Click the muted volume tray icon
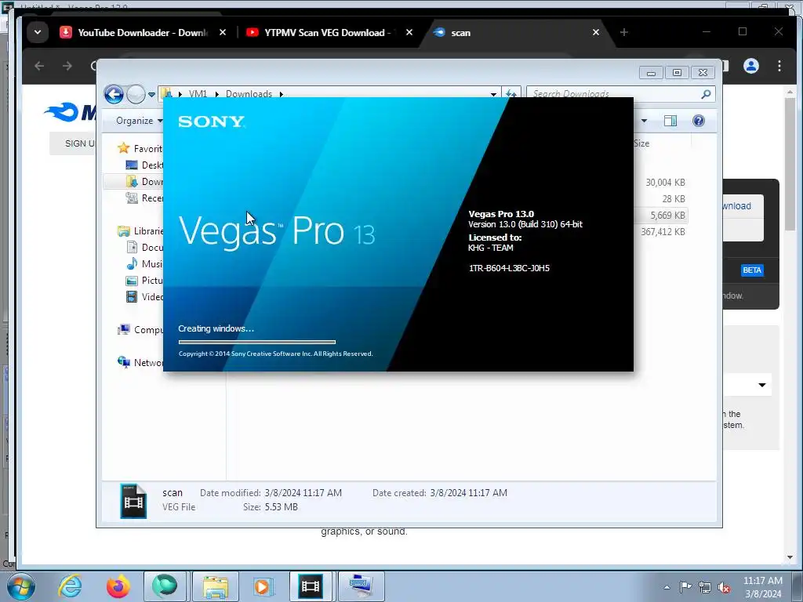Screen dimensions: 803x602 (x=724, y=587)
